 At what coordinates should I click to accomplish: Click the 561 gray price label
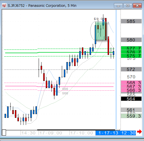coord(131,110)
